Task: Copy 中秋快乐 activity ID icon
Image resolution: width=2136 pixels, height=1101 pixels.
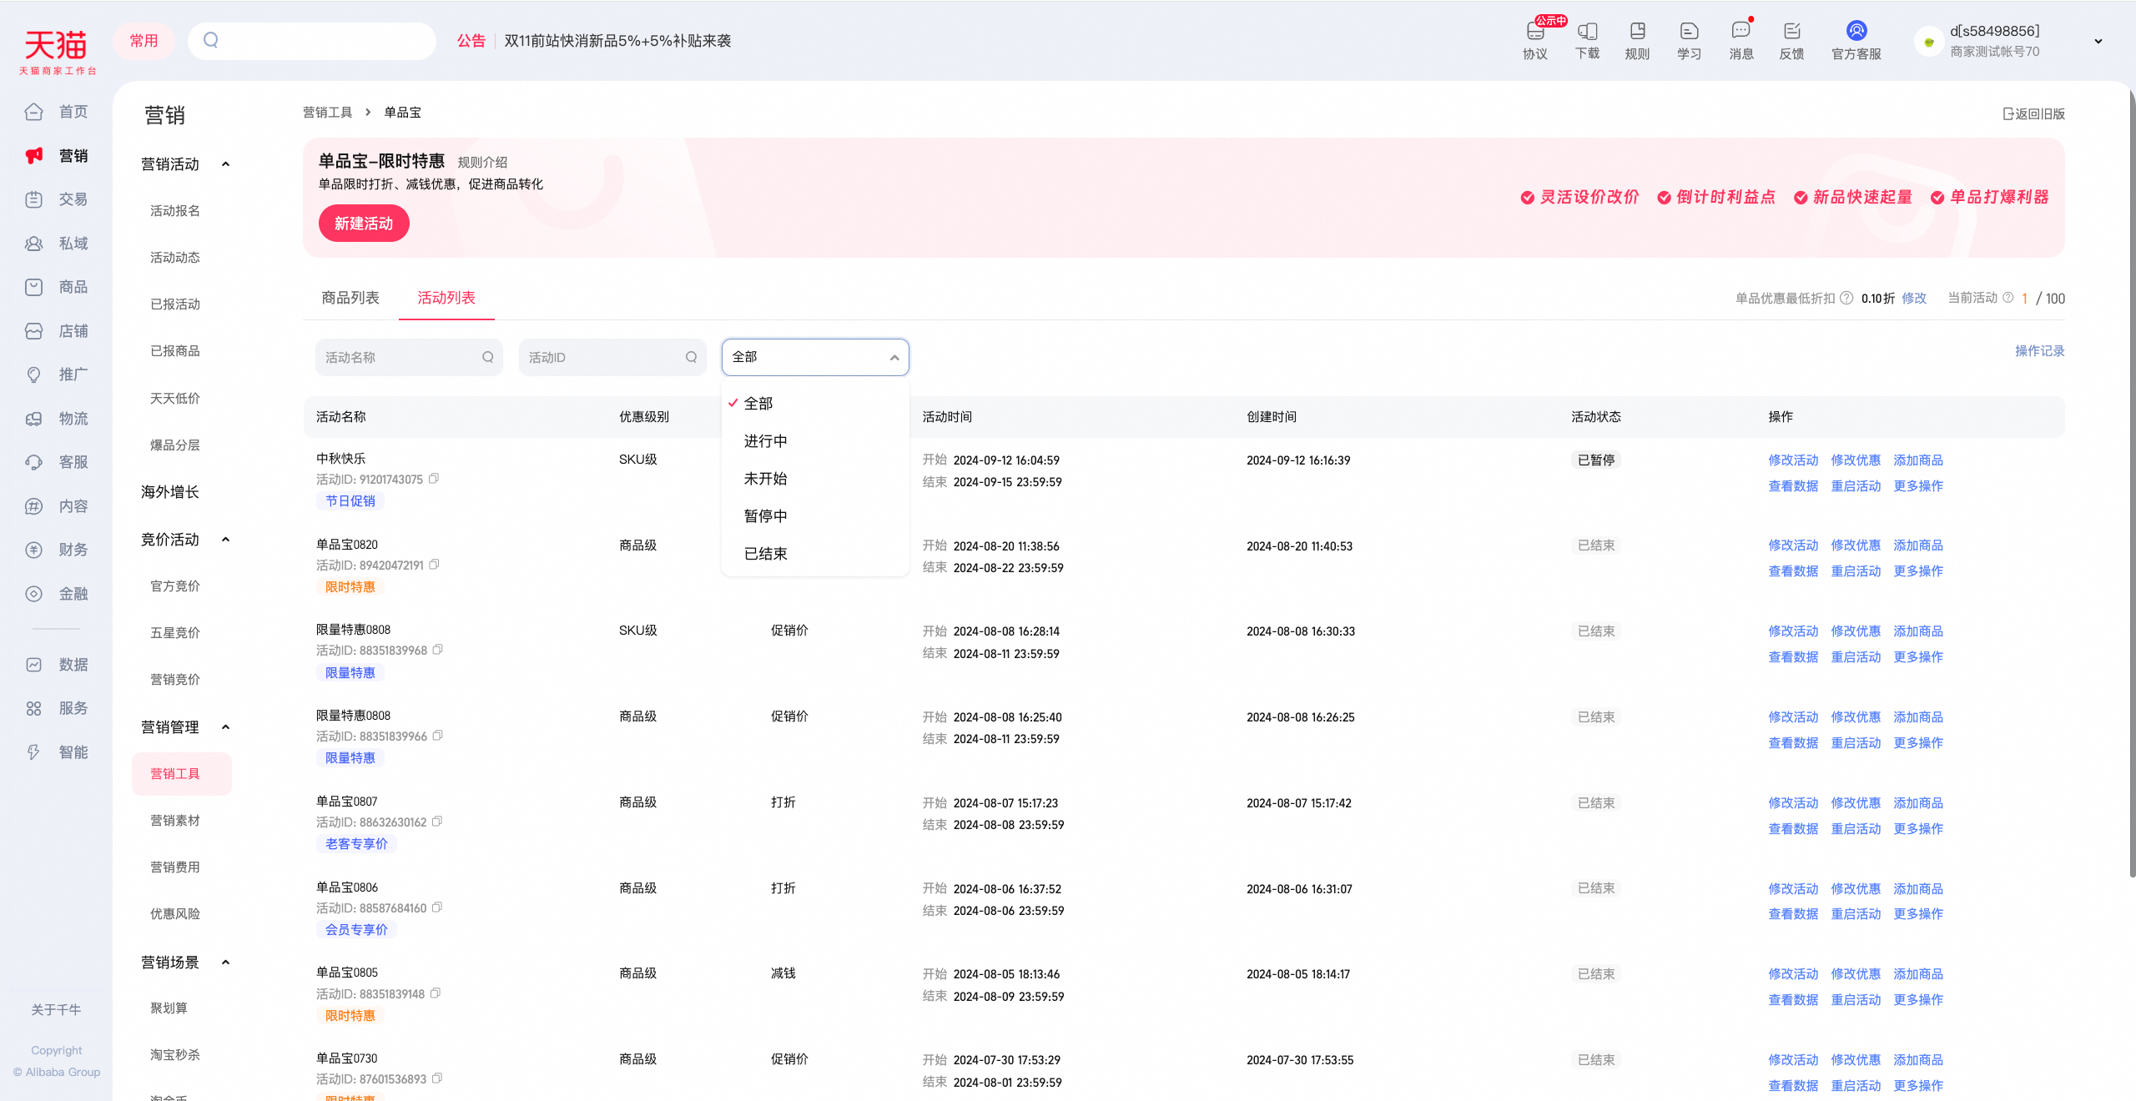Action: pyautogui.click(x=434, y=479)
